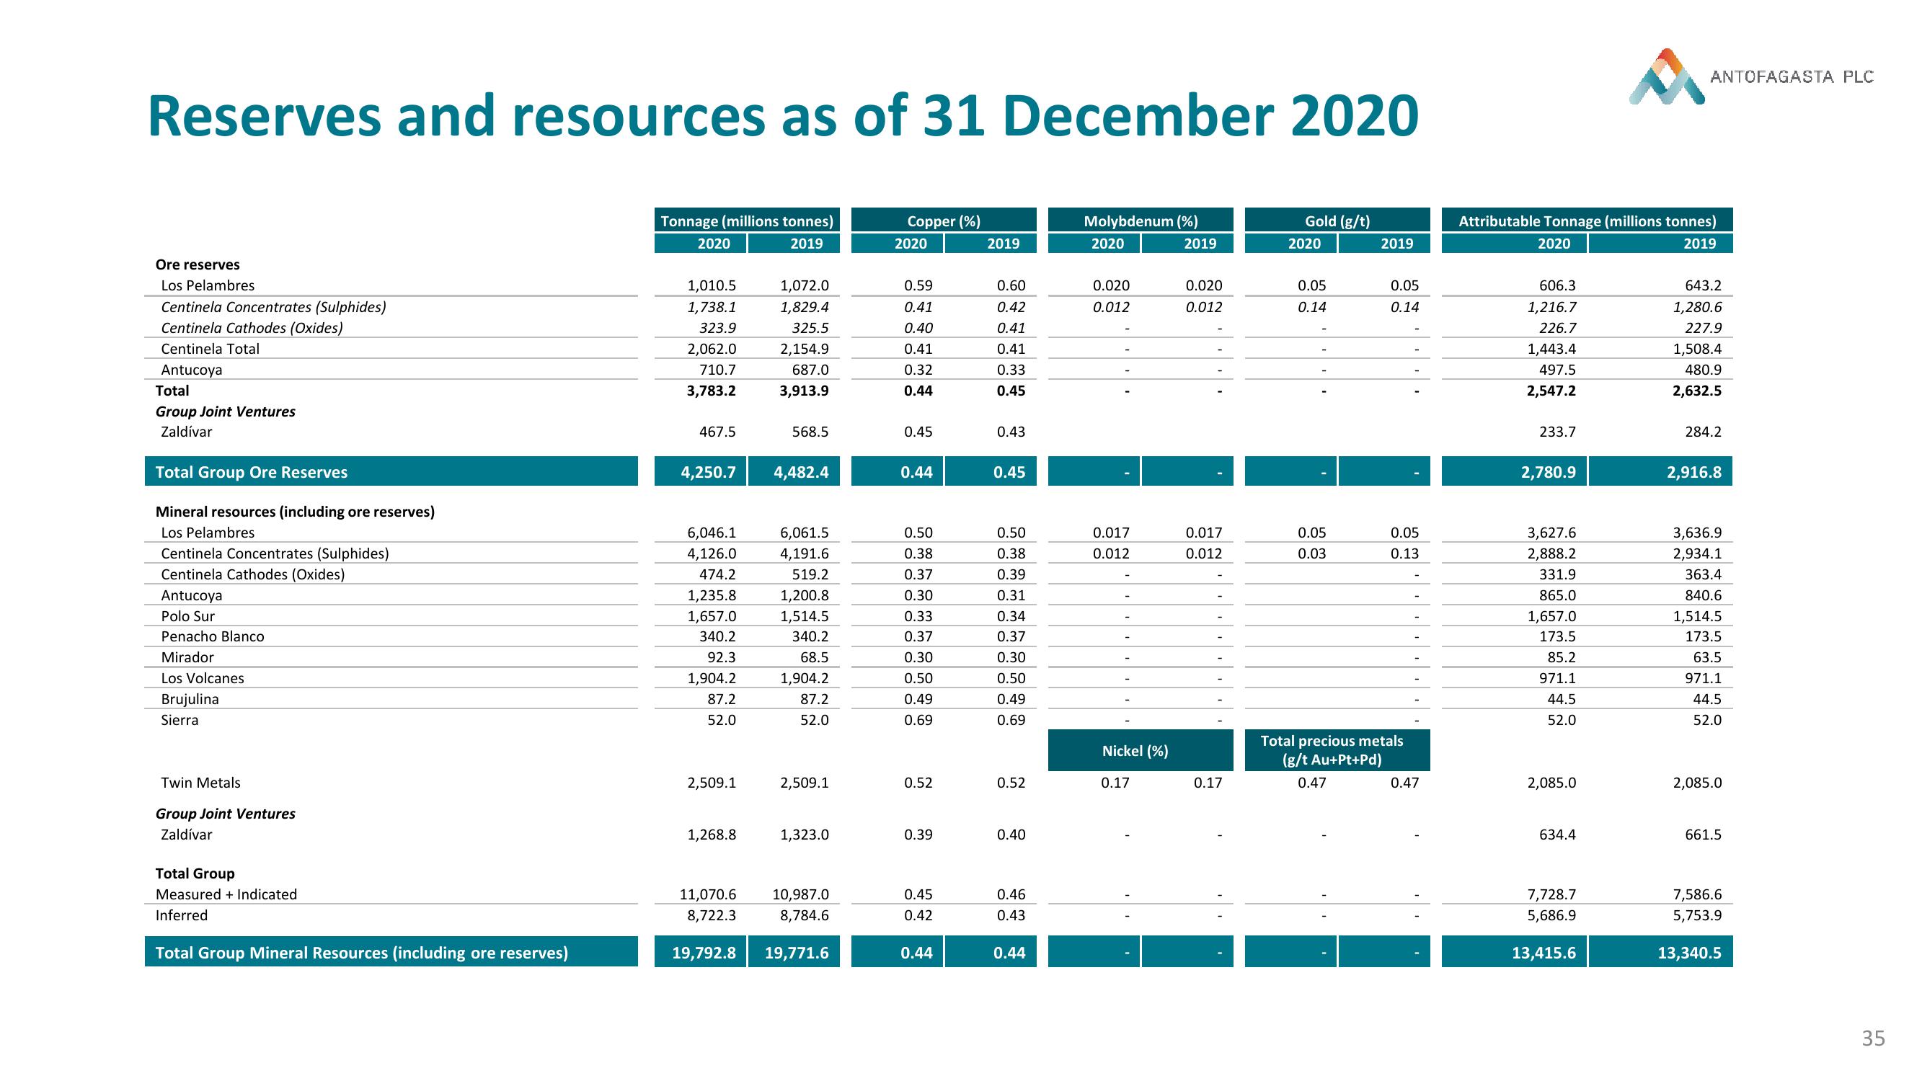Select the Molybdenum (%) column header

pos(1141,221)
